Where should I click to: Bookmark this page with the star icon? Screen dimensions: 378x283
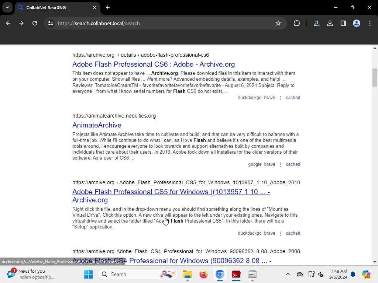click(278, 23)
